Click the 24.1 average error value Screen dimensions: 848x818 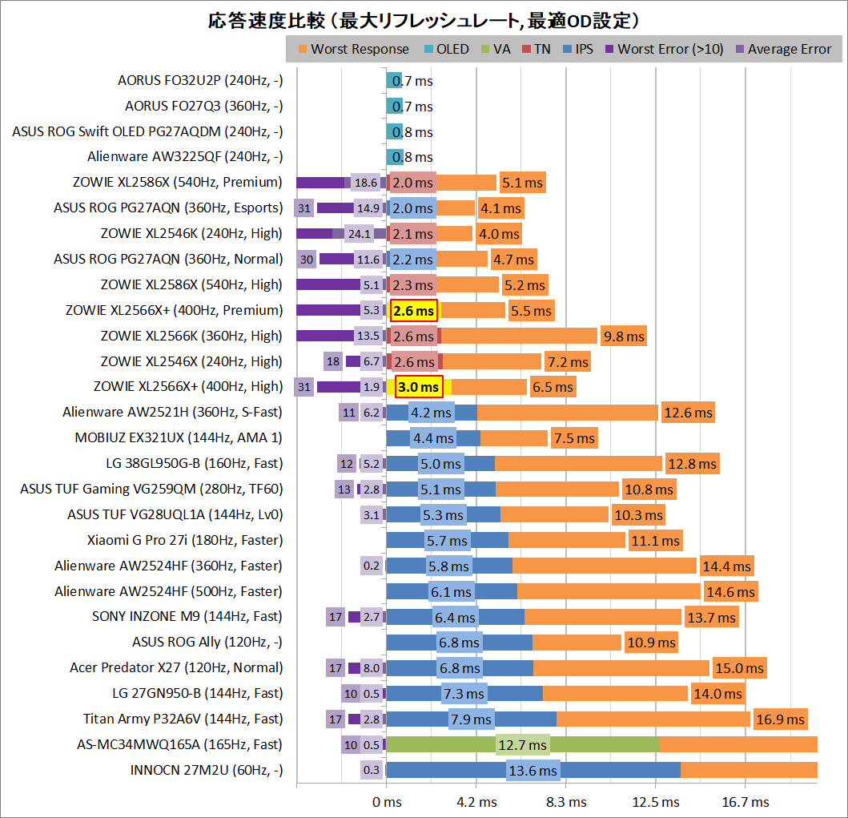(359, 234)
